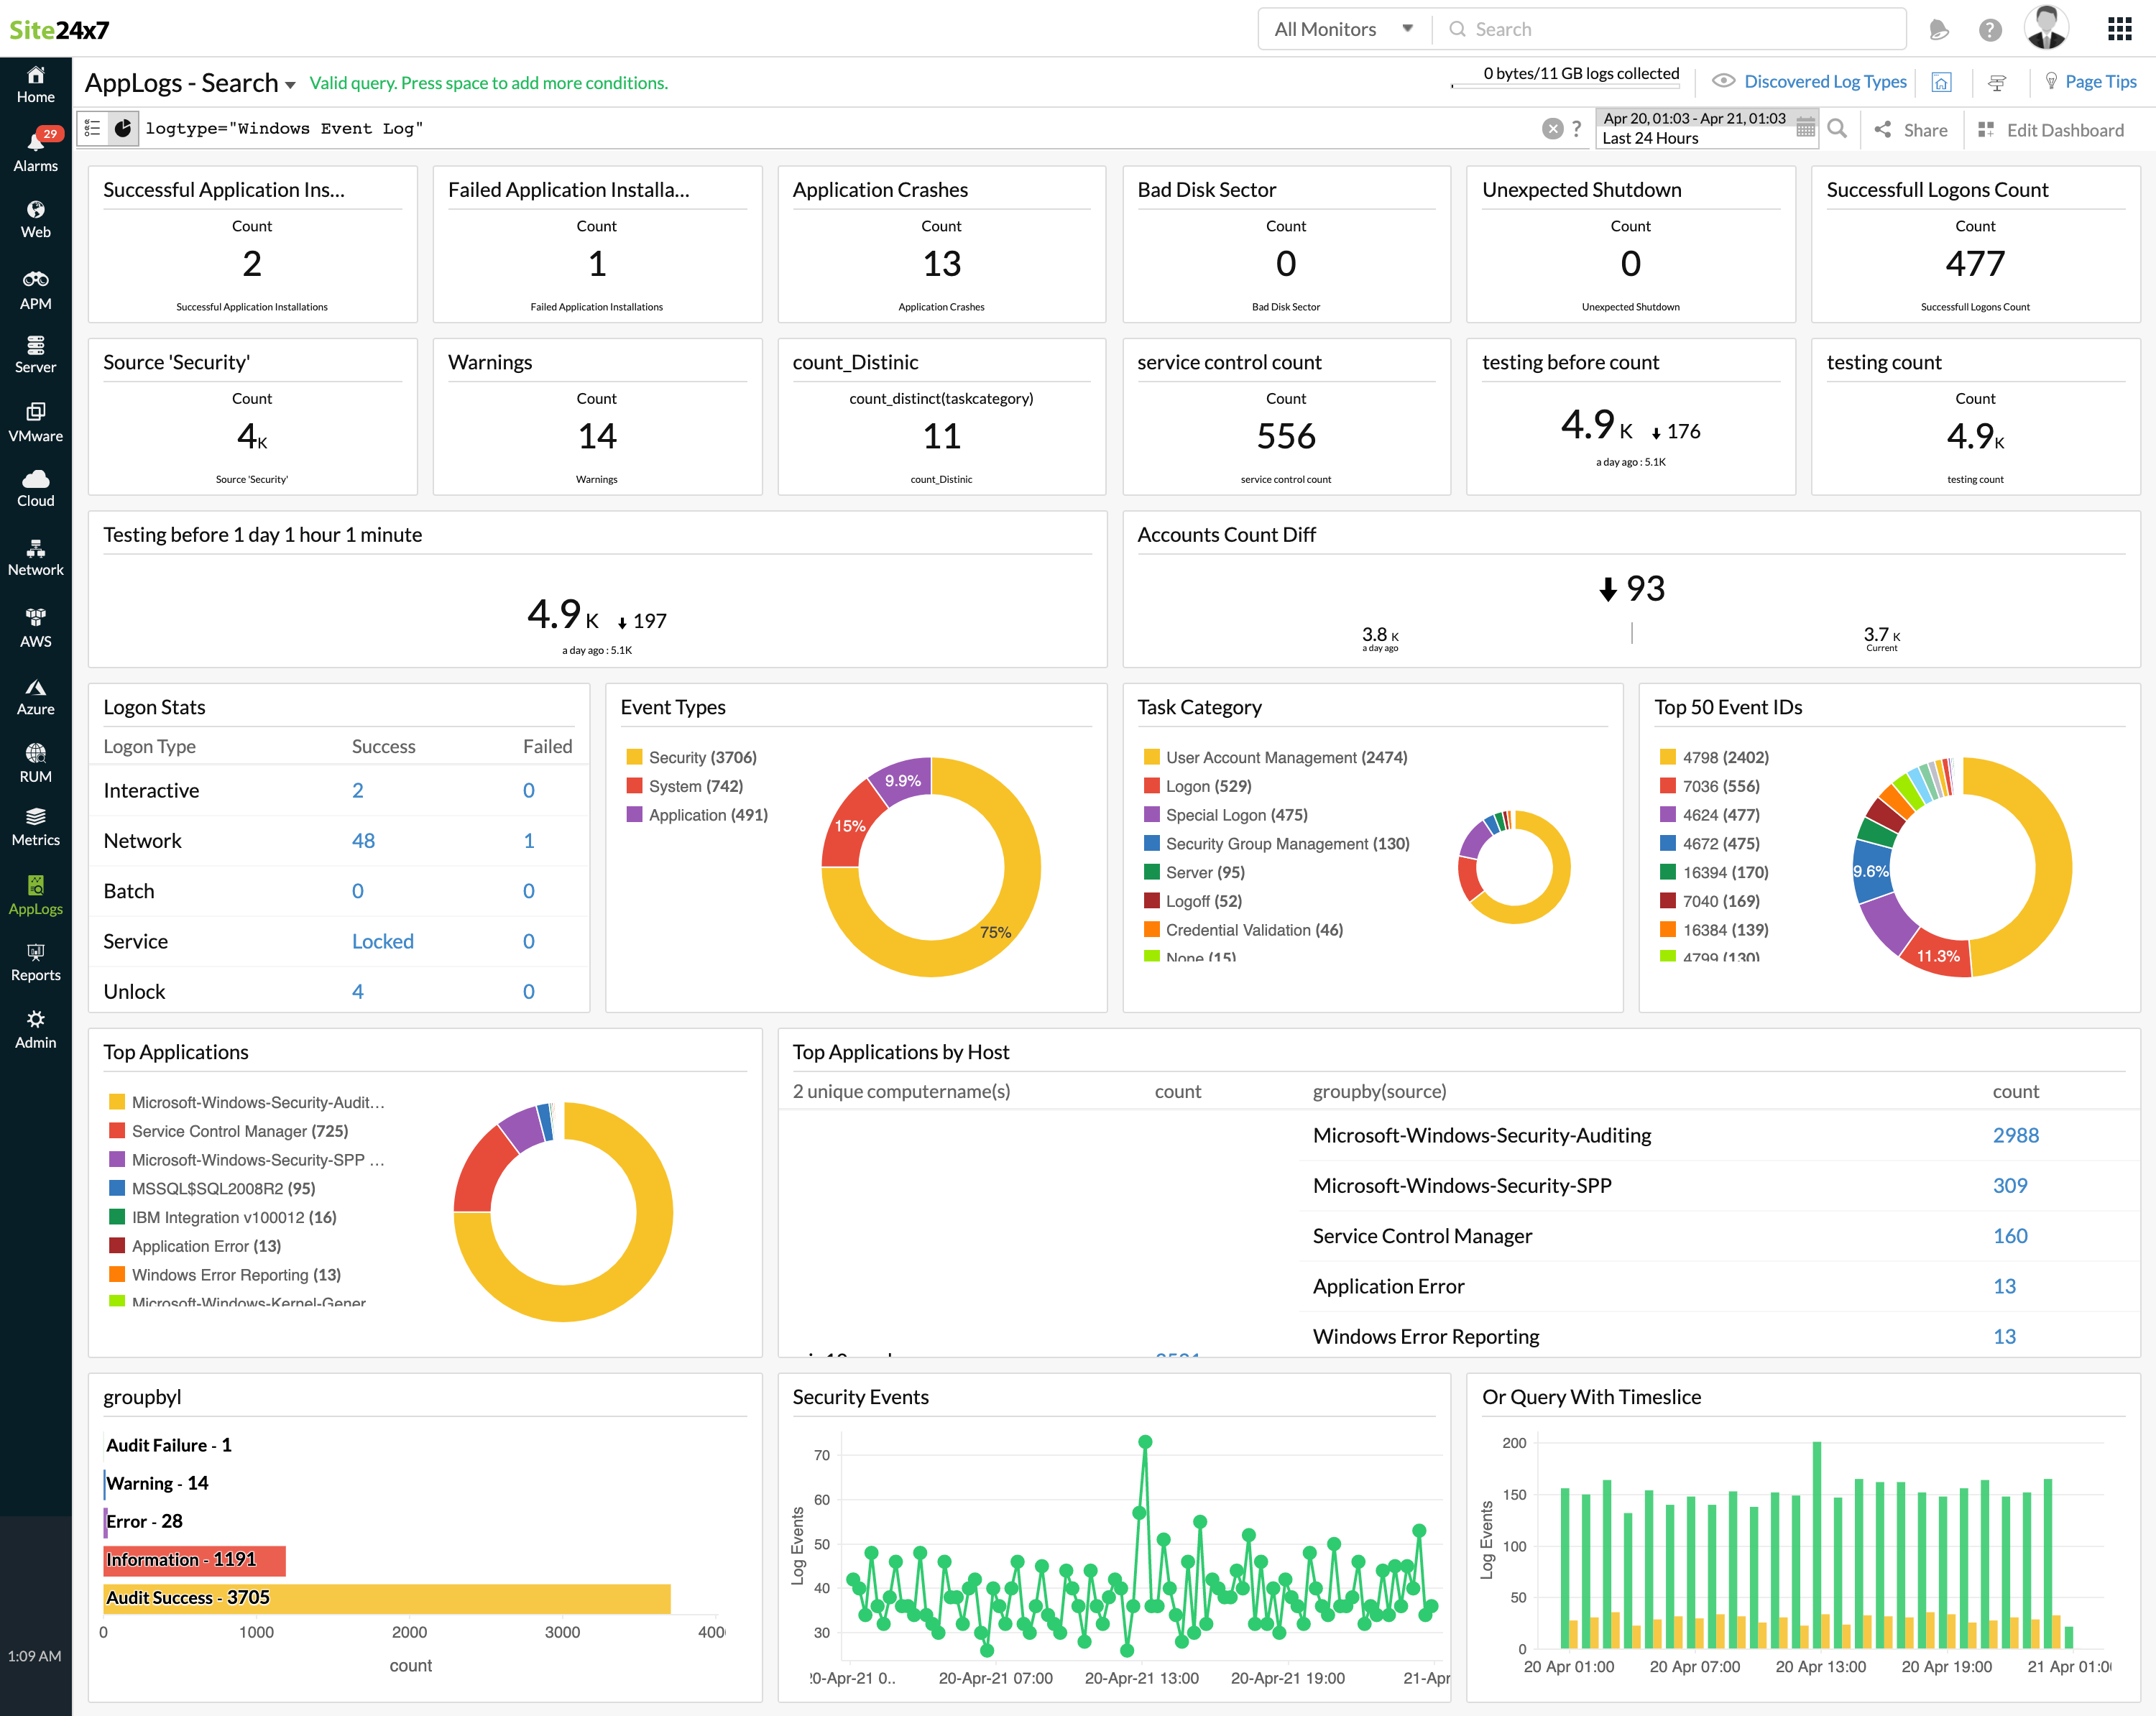Viewport: 2156px width, 1716px height.
Task: Open the Admin settings from sidebar
Action: [x=36, y=1028]
